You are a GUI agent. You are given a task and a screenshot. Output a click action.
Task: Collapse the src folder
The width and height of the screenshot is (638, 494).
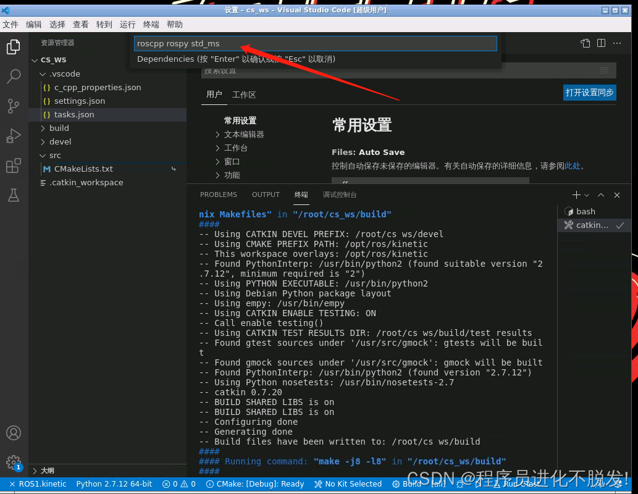click(x=43, y=156)
